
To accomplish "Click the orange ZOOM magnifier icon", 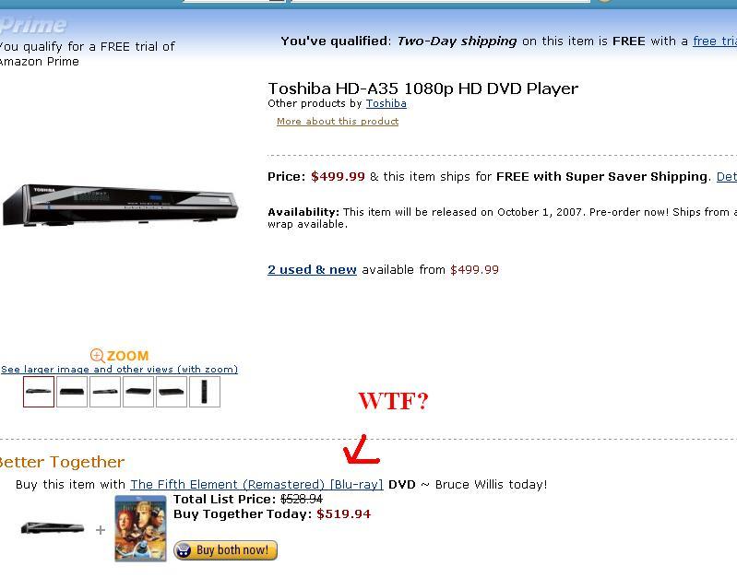I will point(97,355).
